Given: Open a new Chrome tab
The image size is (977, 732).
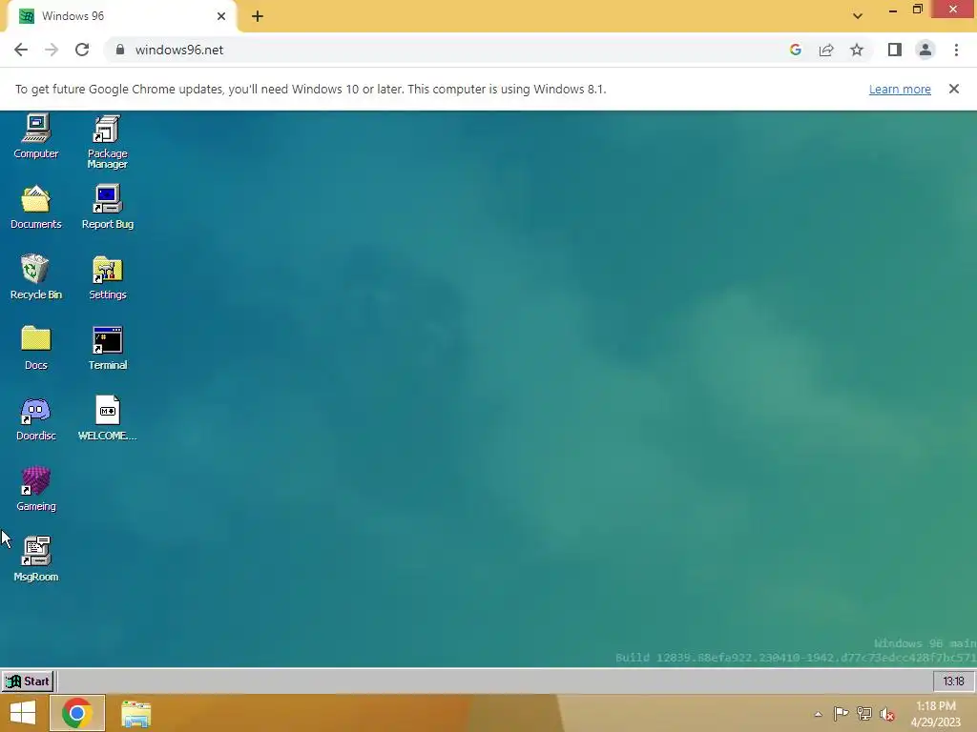Looking at the screenshot, I should tap(258, 16).
